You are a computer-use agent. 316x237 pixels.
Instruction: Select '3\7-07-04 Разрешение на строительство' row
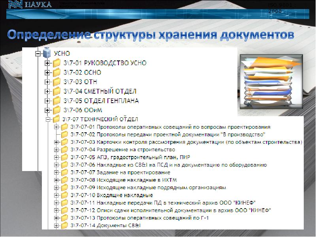pyautogui.click(x=123, y=150)
